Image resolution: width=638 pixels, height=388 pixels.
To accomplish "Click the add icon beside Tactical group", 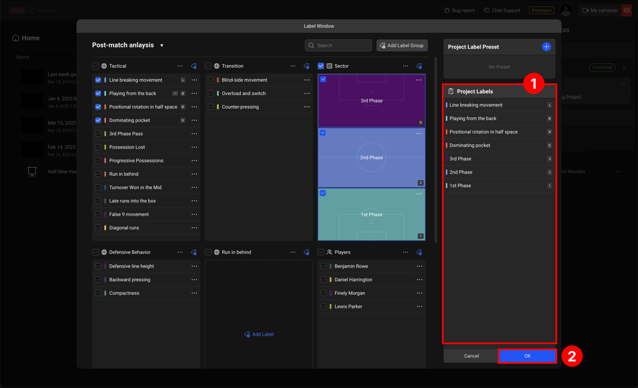I will tap(194, 66).
